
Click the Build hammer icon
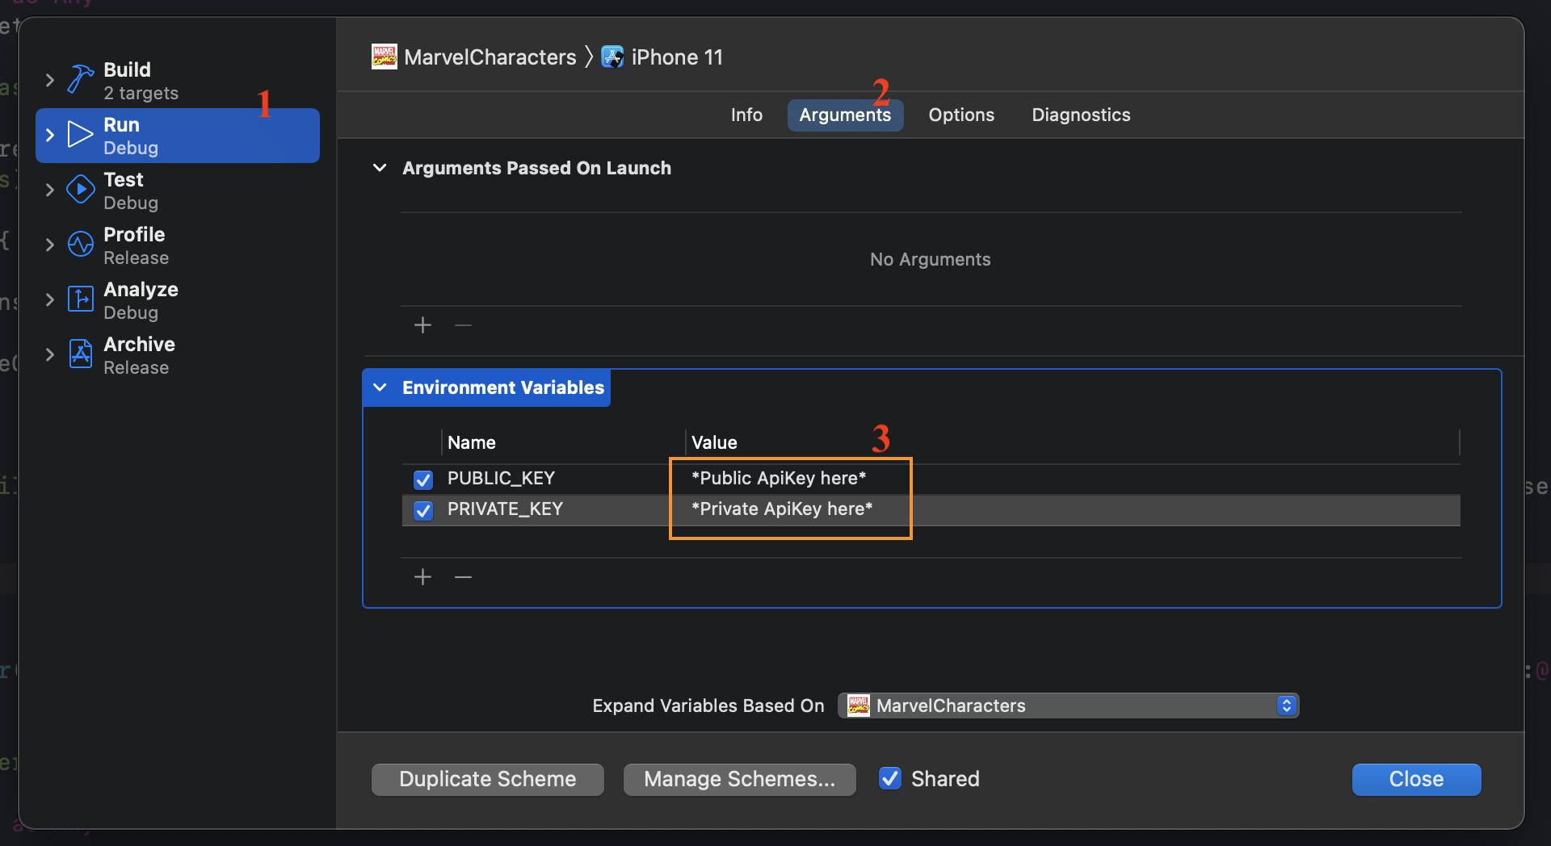pos(80,79)
